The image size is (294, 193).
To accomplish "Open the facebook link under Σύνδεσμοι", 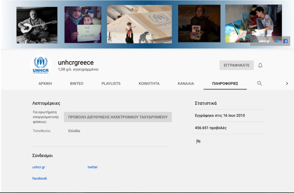I will tap(40, 178).
